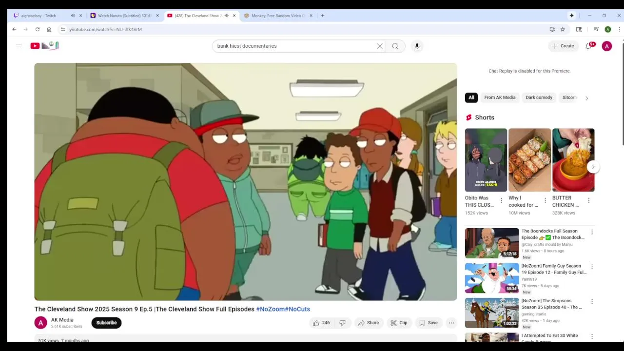624x351 pixels.
Task: Start voice search with microphone icon
Action: 417,46
